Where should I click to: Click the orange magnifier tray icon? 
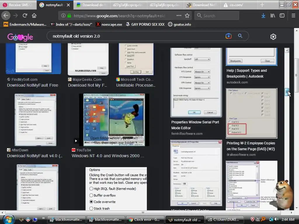(x=263, y=219)
